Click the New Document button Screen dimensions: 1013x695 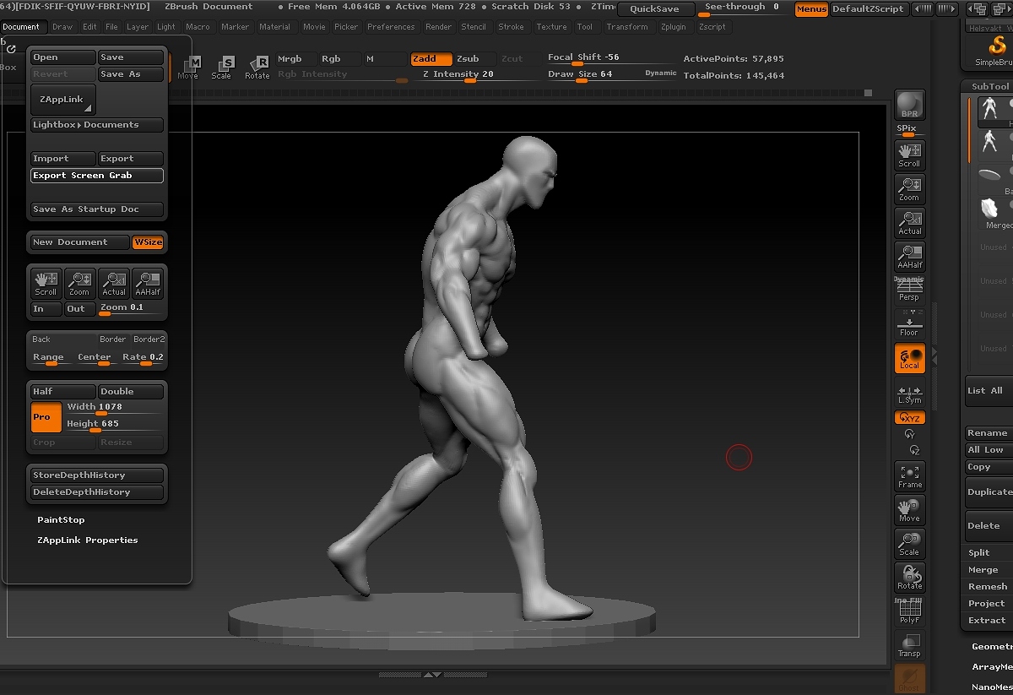click(x=81, y=242)
